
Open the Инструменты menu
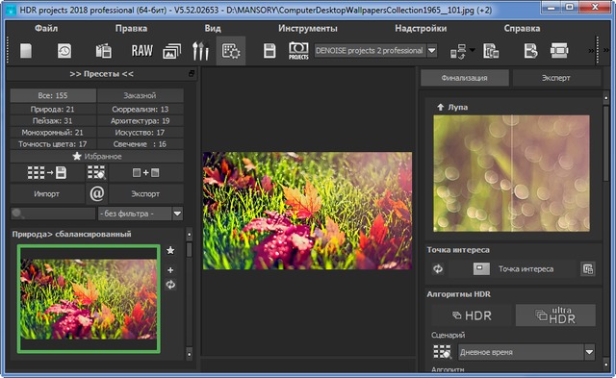coord(308,28)
